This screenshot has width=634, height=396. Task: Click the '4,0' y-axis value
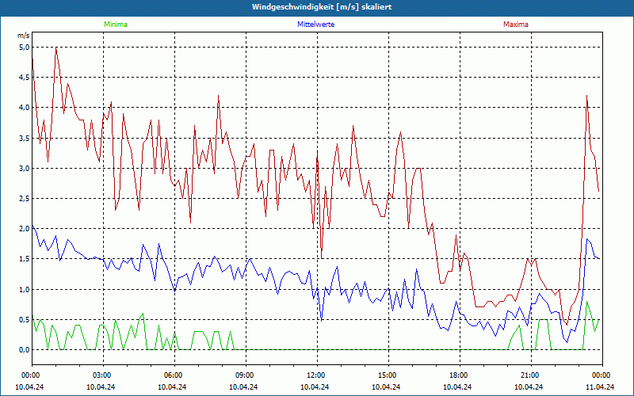point(25,108)
